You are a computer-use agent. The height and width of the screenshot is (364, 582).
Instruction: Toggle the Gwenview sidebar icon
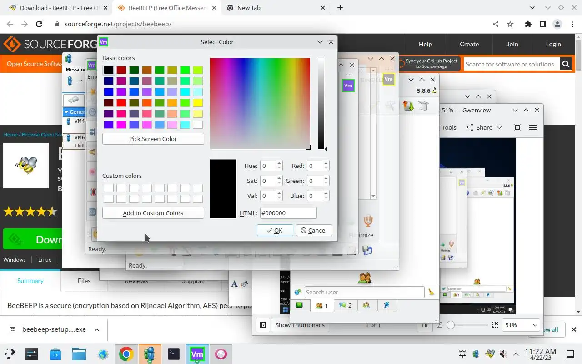263,325
